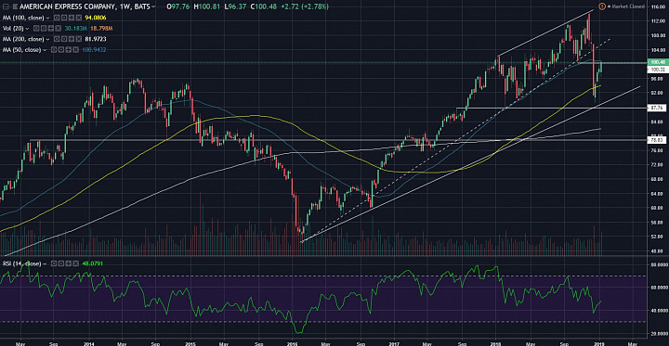Hide the RSI (14, close) plot
Image resolution: width=669 pixels, height=346 pixels.
point(54,263)
